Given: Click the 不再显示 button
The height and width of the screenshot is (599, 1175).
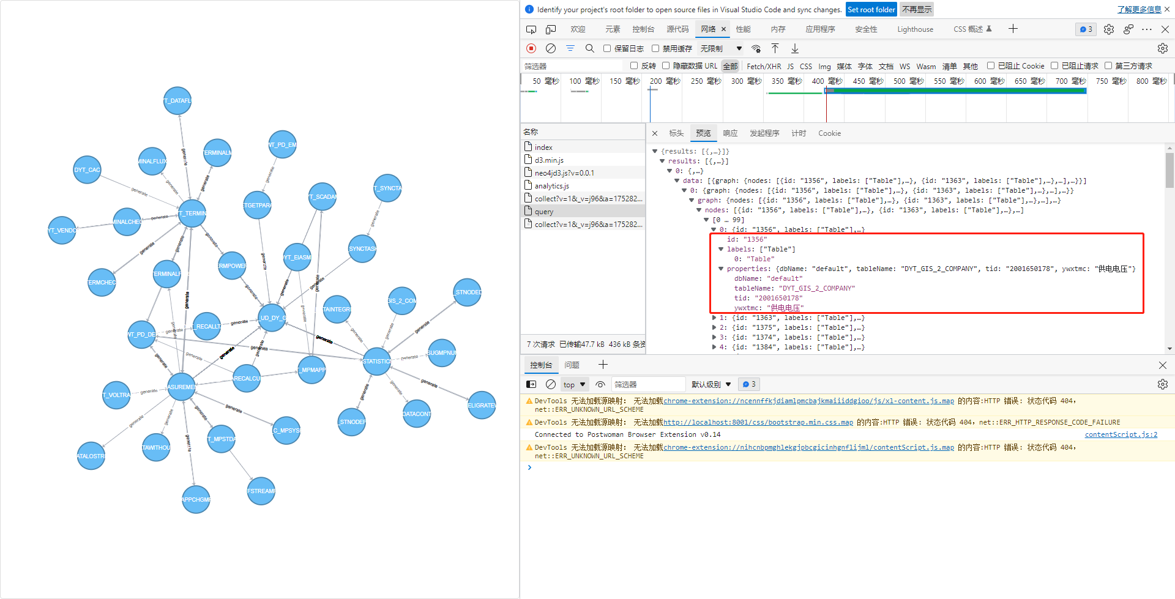Looking at the screenshot, I should pyautogui.click(x=917, y=9).
